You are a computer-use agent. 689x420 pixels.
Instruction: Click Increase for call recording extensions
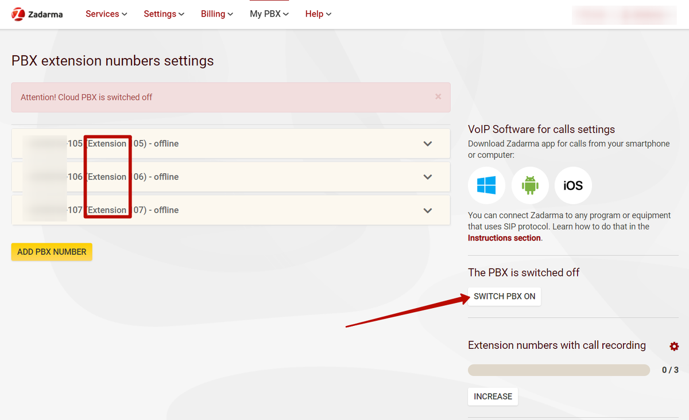pyautogui.click(x=493, y=396)
